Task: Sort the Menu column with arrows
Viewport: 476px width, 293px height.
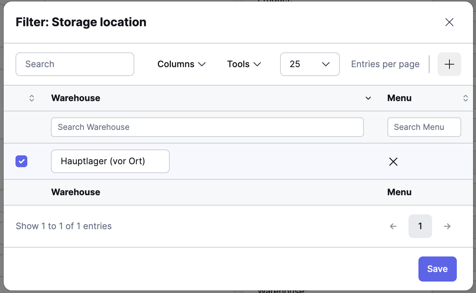Action: (465, 98)
